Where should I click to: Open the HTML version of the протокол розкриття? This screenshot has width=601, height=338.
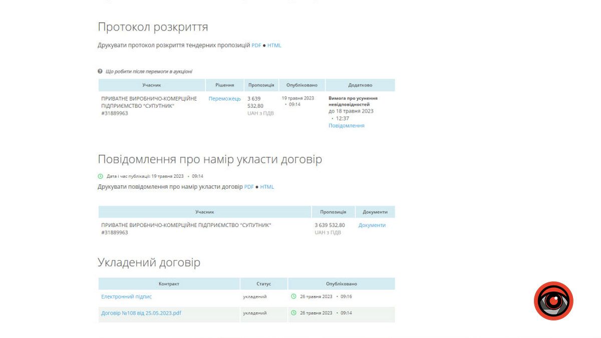[274, 46]
